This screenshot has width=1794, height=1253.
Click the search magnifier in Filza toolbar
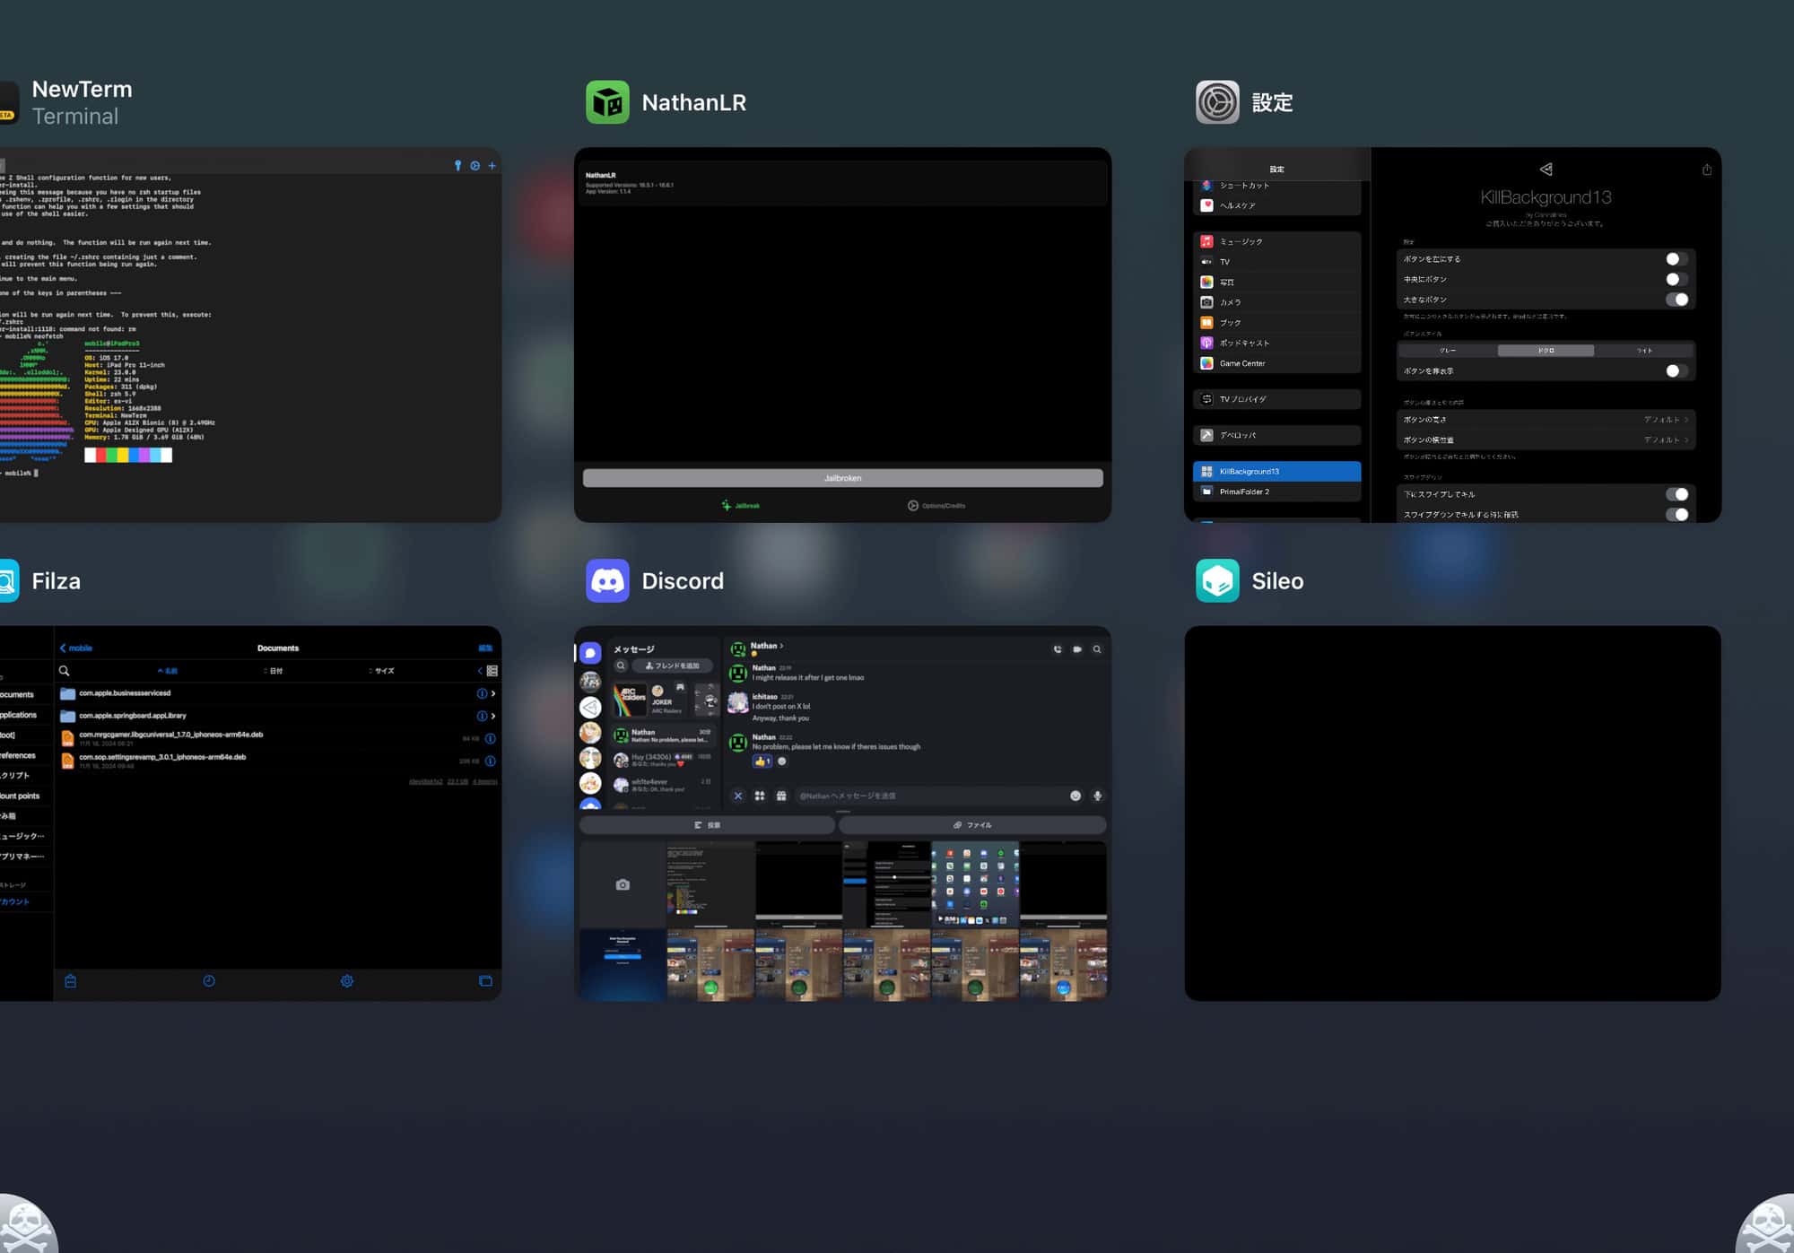[x=65, y=671]
